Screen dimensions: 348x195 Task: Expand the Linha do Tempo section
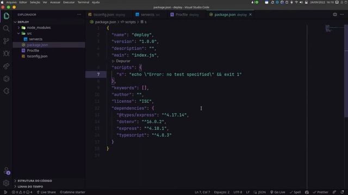click(30, 186)
